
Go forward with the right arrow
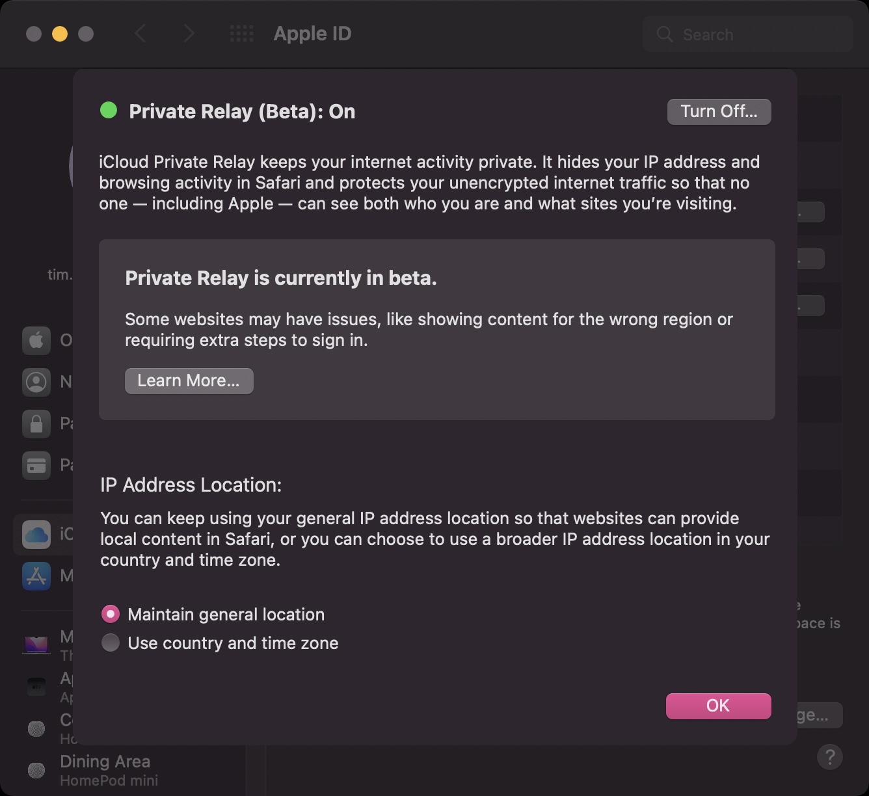coord(189,34)
